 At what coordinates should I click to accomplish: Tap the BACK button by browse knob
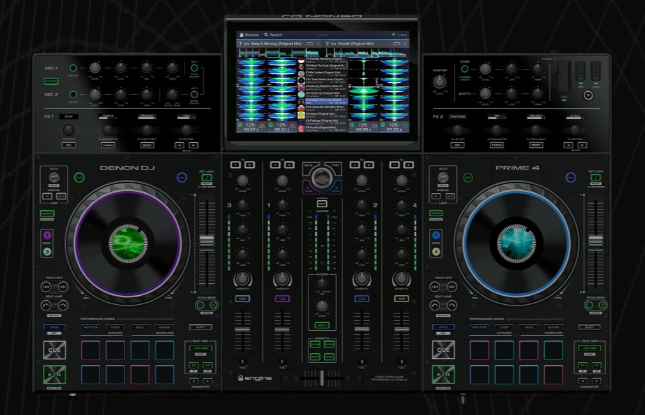[x=310, y=166]
